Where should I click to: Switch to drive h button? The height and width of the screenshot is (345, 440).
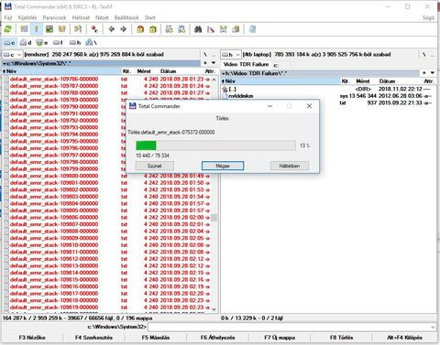click(74, 43)
